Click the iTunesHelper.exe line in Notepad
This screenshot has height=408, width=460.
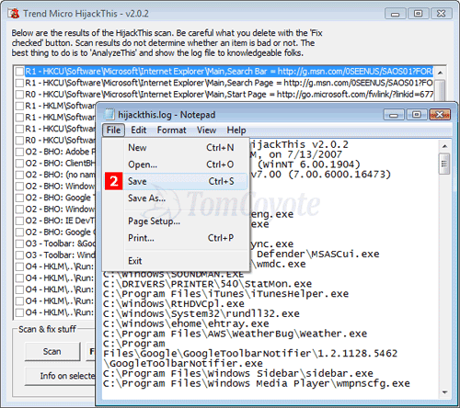(x=225, y=294)
